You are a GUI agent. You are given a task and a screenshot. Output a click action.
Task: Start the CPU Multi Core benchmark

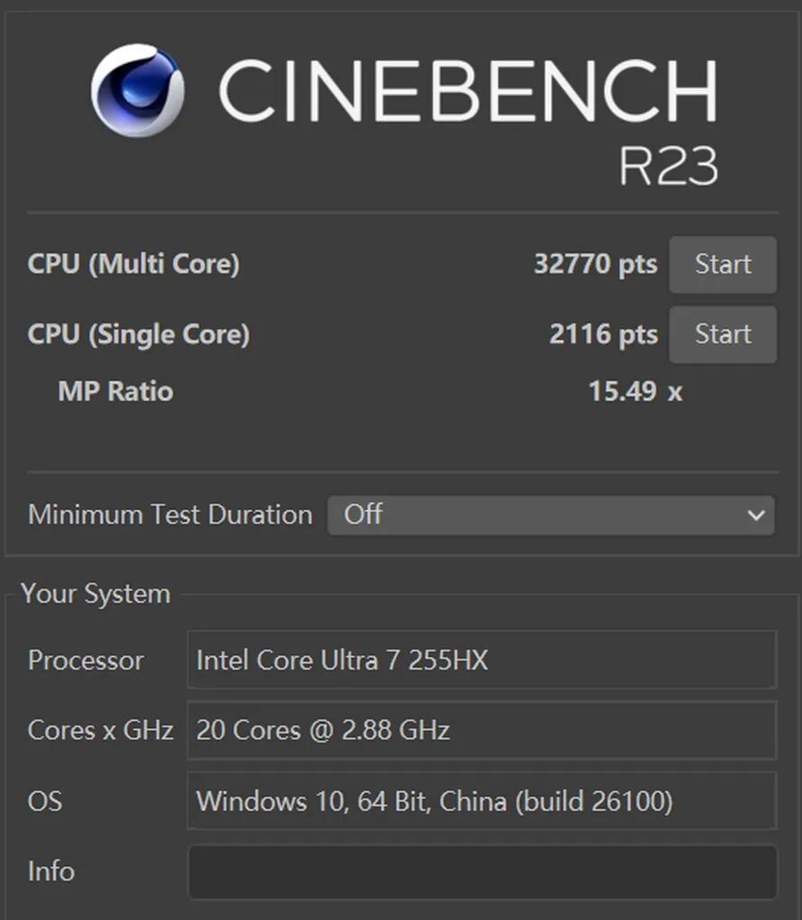(x=723, y=265)
